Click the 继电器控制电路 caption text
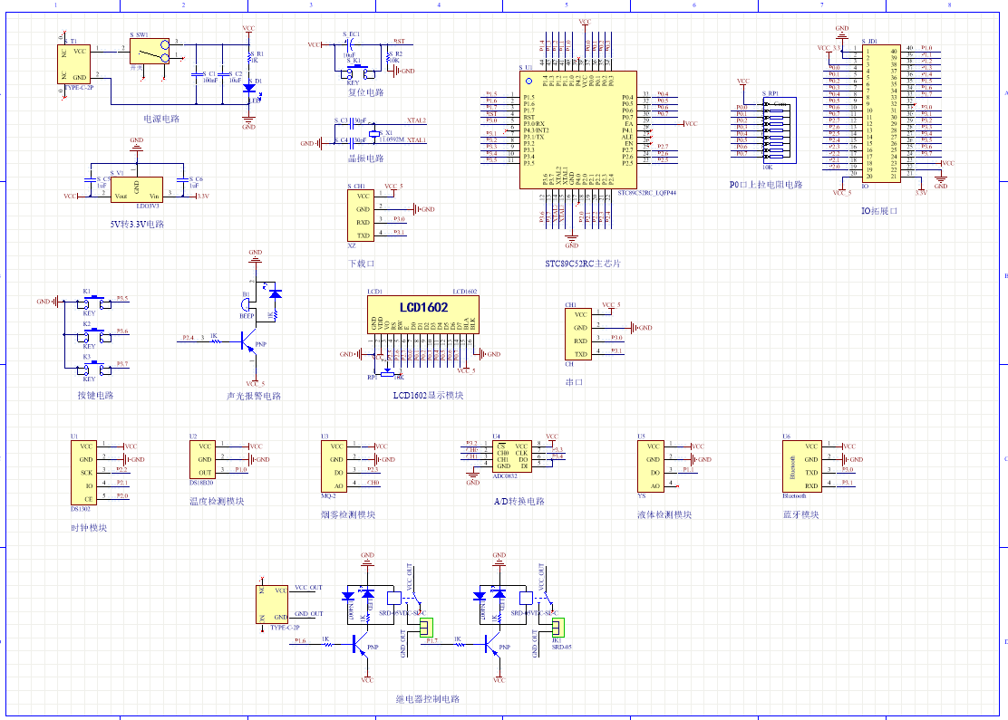This screenshot has height=720, width=1008. pyautogui.click(x=427, y=699)
